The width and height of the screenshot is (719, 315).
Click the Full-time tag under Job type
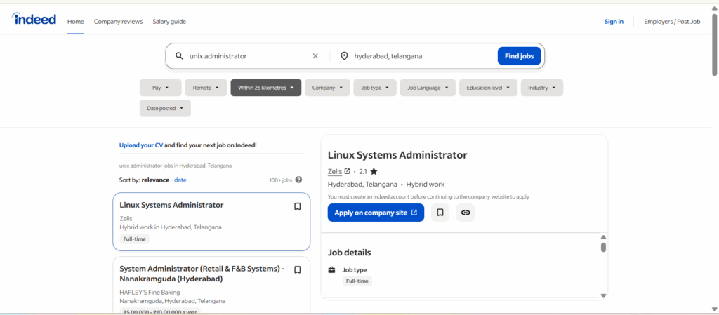(357, 281)
